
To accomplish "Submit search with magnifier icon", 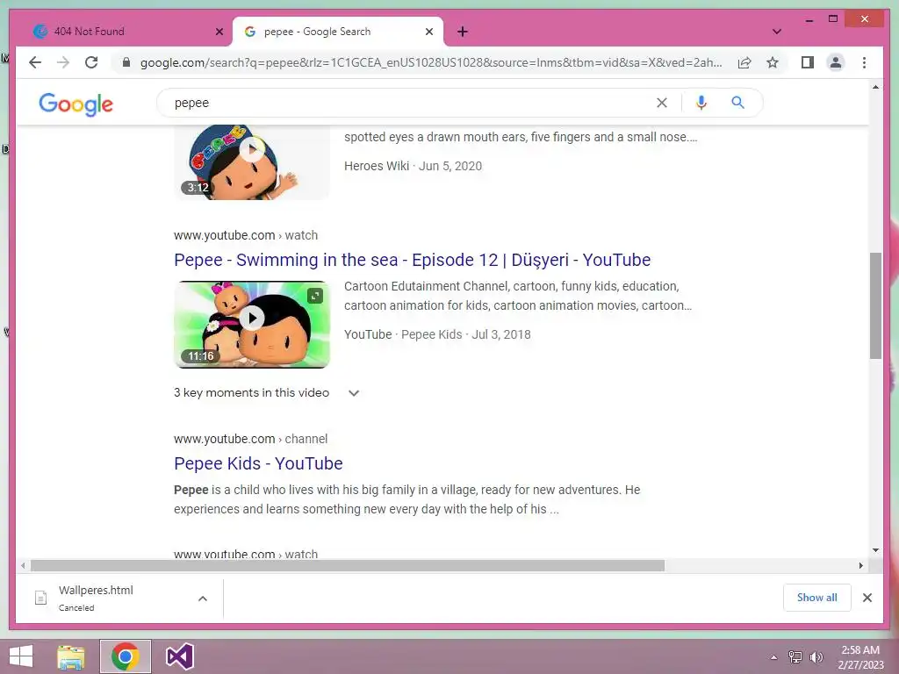I will pos(737,103).
